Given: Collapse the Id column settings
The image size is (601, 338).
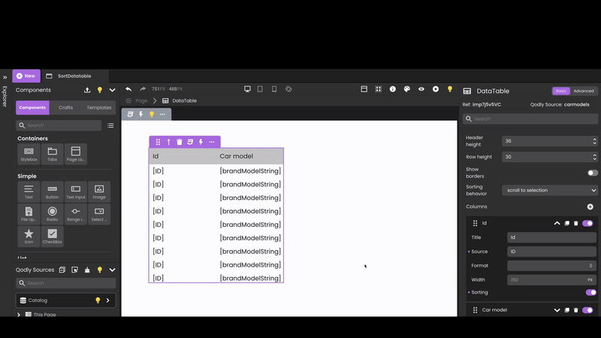Looking at the screenshot, I should (x=557, y=223).
